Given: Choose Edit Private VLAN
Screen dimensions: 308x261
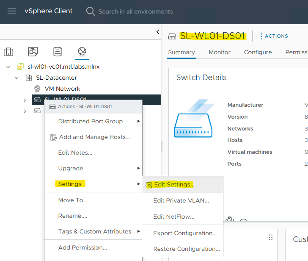Looking at the screenshot, I should point(182,200).
